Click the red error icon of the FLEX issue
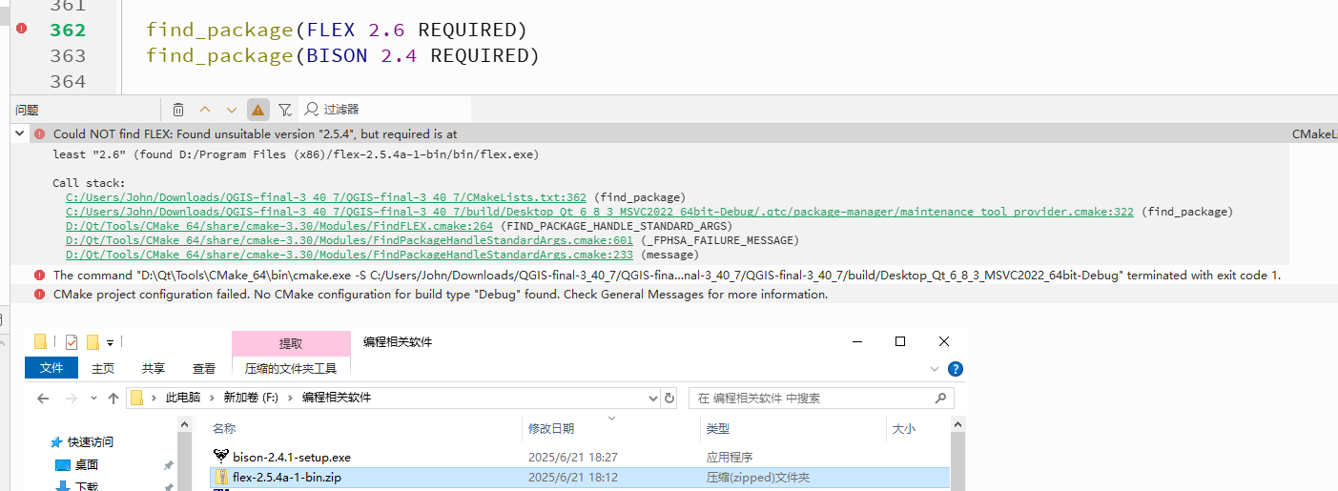Screen dimensions: 1338x491 click(39, 134)
